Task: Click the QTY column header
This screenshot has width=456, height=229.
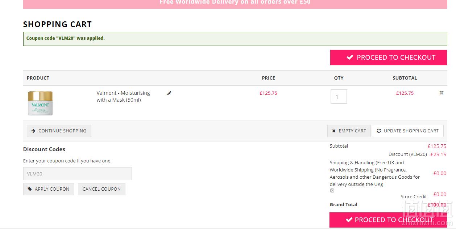Action: click(x=339, y=78)
